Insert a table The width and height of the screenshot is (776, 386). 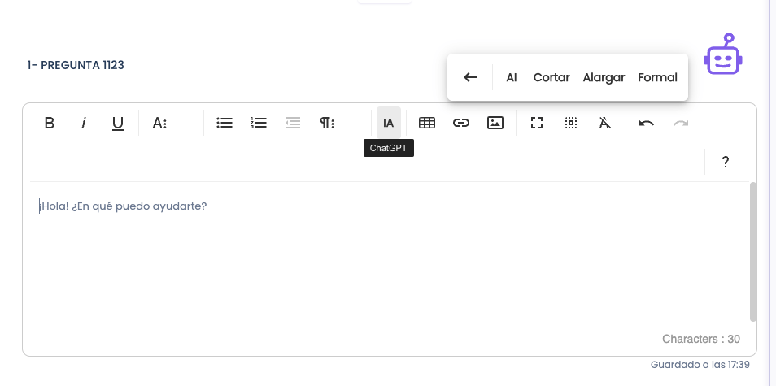[x=426, y=123]
